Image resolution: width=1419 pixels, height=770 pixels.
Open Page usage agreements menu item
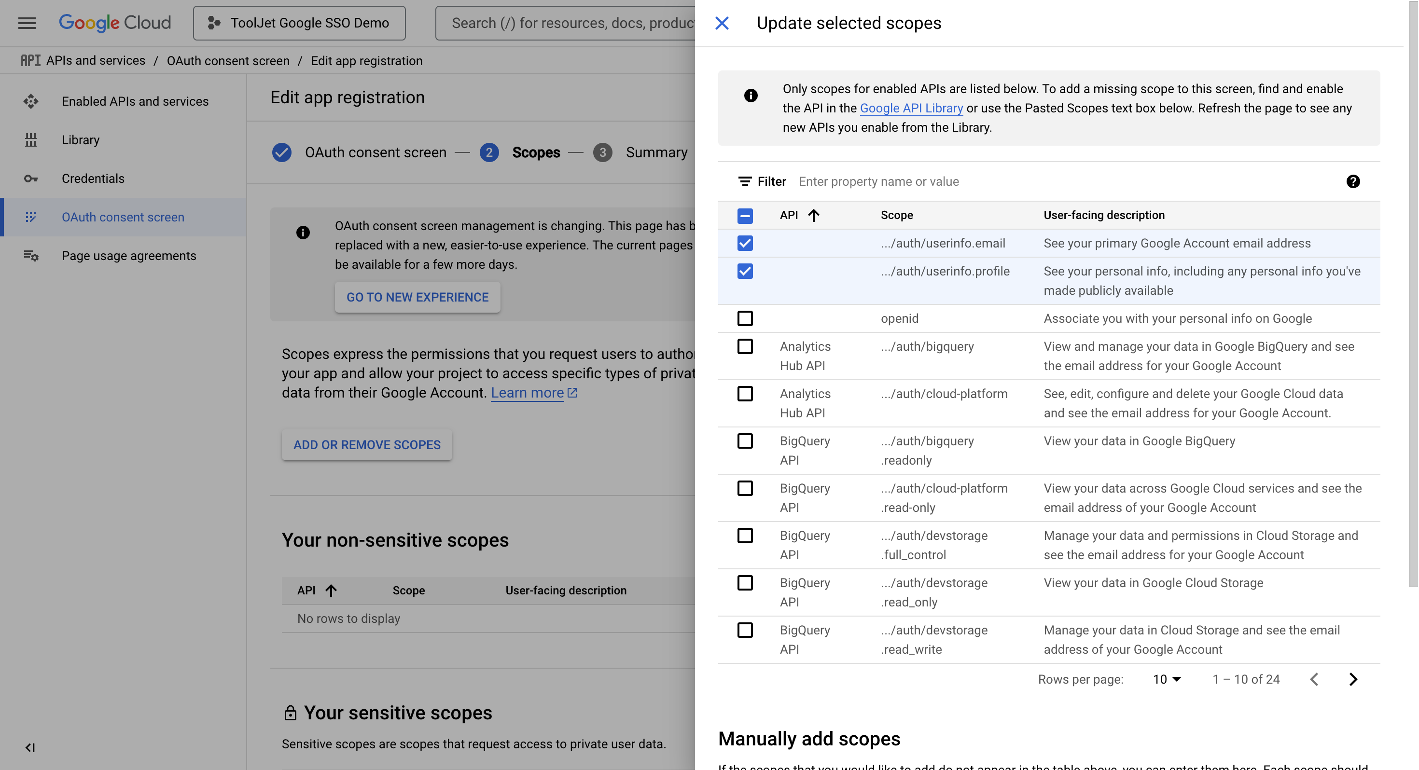(128, 256)
